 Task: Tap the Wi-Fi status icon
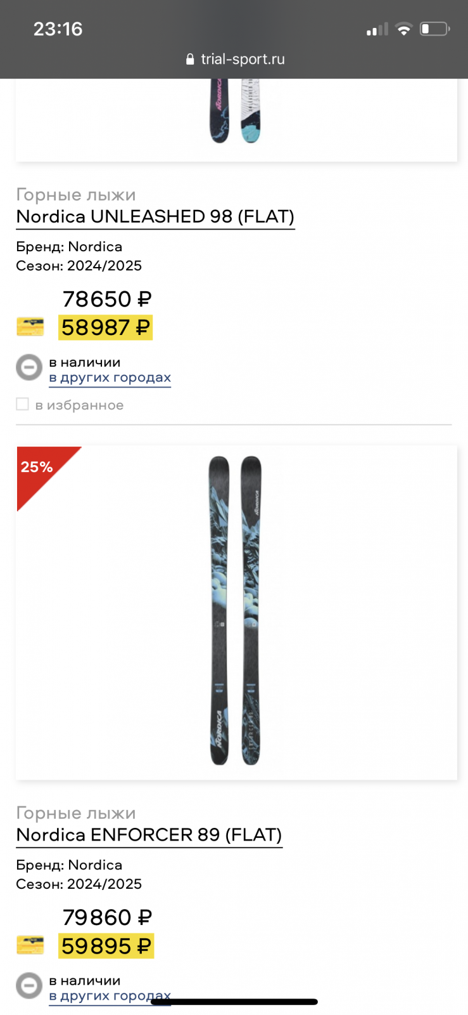click(403, 29)
